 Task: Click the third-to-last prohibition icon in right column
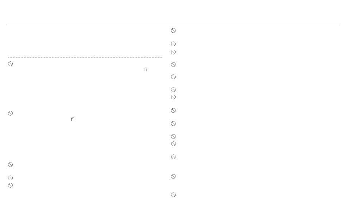point(173,157)
